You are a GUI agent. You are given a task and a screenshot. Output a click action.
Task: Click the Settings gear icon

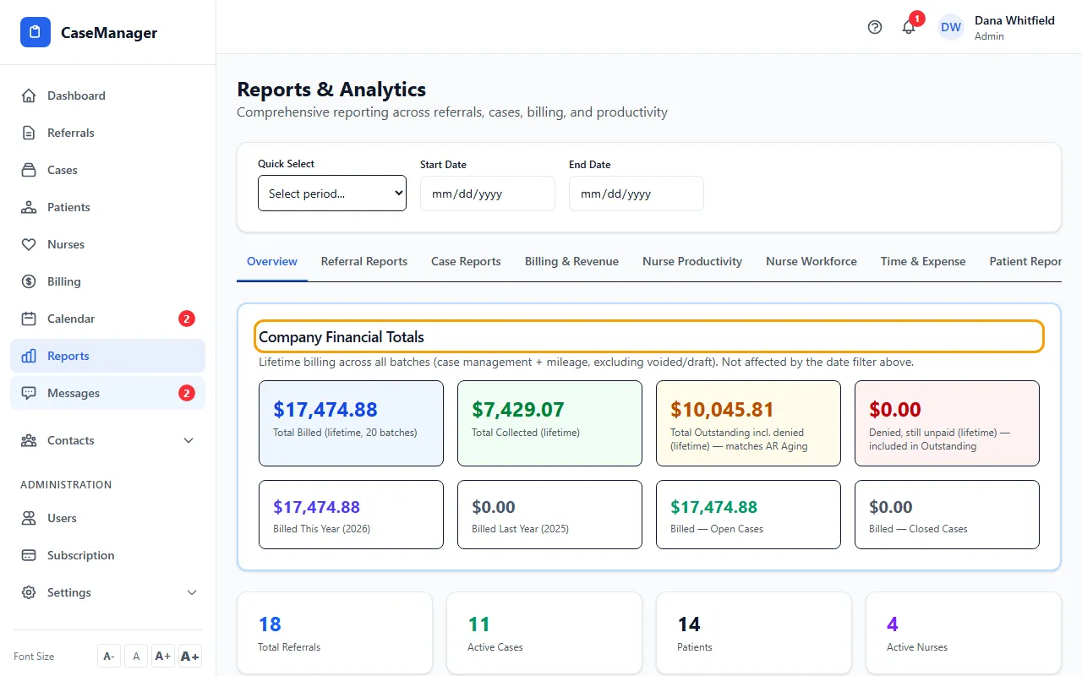point(29,592)
